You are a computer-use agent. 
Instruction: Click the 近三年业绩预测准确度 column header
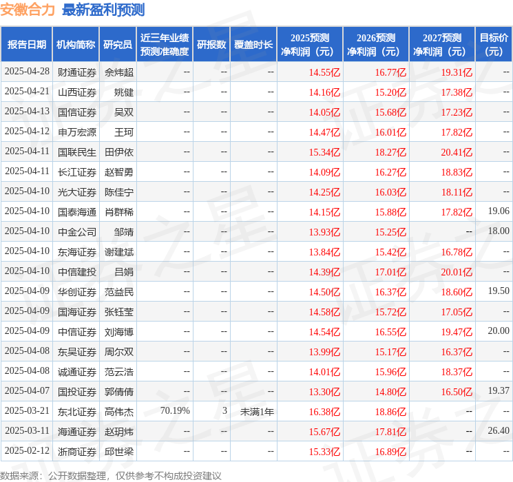point(165,45)
